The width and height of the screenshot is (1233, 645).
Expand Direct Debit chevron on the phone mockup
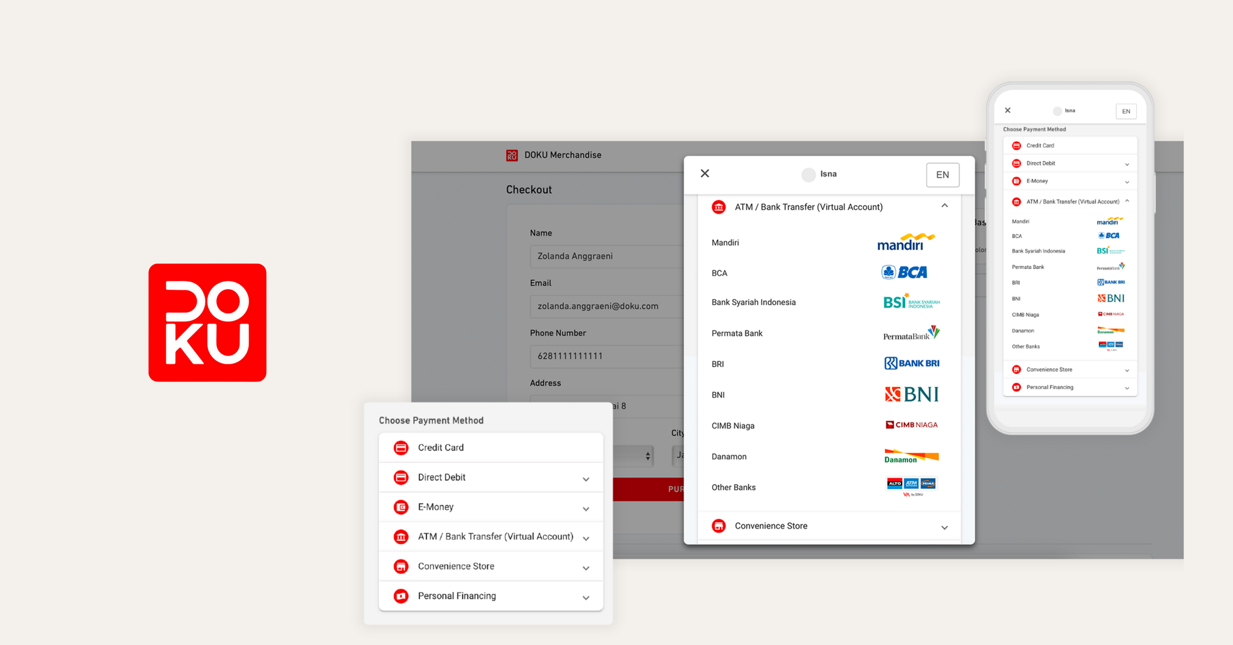1127,164
